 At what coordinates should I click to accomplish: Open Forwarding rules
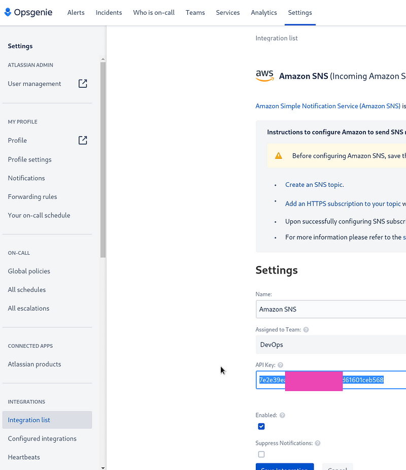[32, 196]
